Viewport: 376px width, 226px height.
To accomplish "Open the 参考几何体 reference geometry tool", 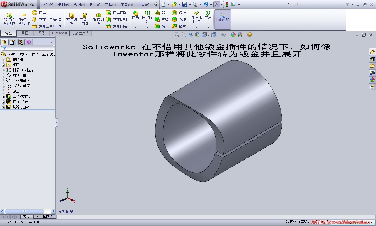I will (196, 17).
